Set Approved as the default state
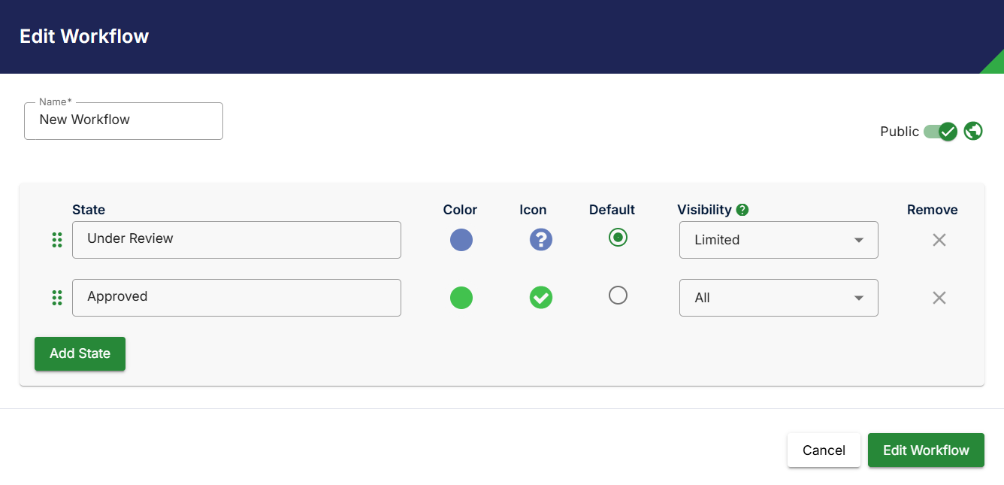The image size is (1004, 485). [x=618, y=296]
